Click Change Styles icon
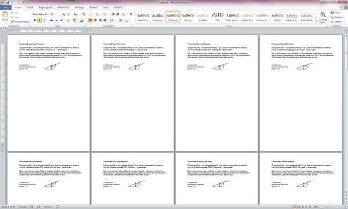Viewport: 348px width, 209px height. pyautogui.click(x=323, y=17)
